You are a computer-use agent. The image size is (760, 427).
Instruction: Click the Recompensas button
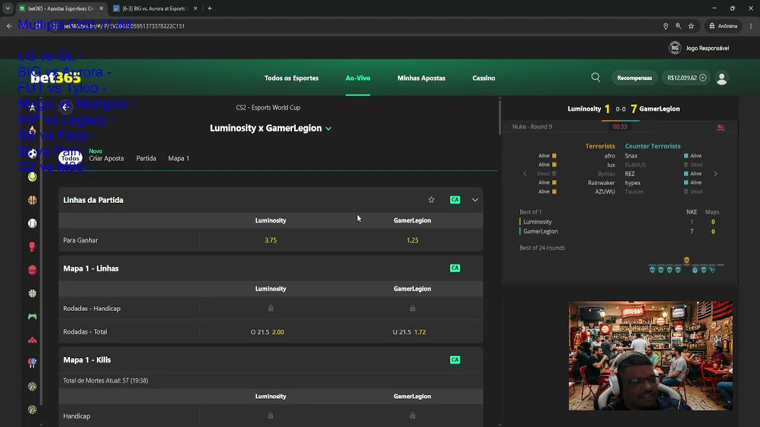(x=635, y=78)
